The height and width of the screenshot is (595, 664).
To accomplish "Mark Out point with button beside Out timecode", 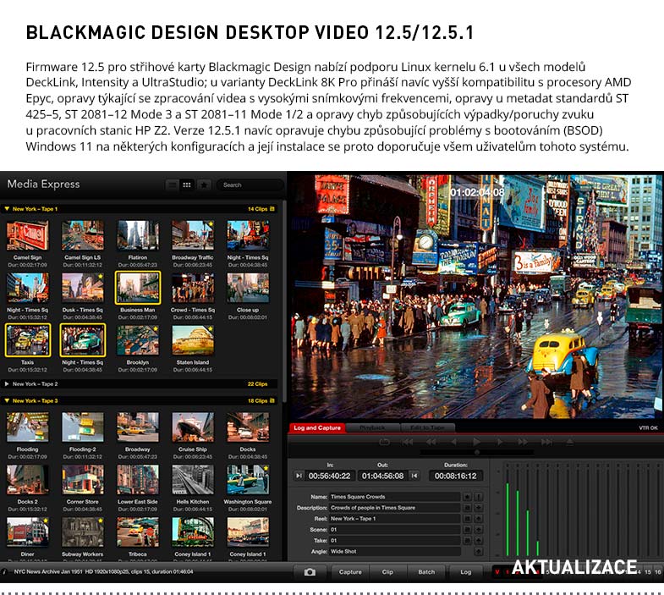I will pos(414,476).
